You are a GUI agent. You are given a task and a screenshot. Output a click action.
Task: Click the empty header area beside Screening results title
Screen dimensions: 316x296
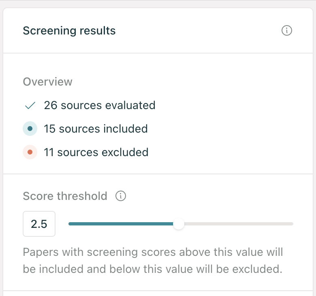pos(199,31)
